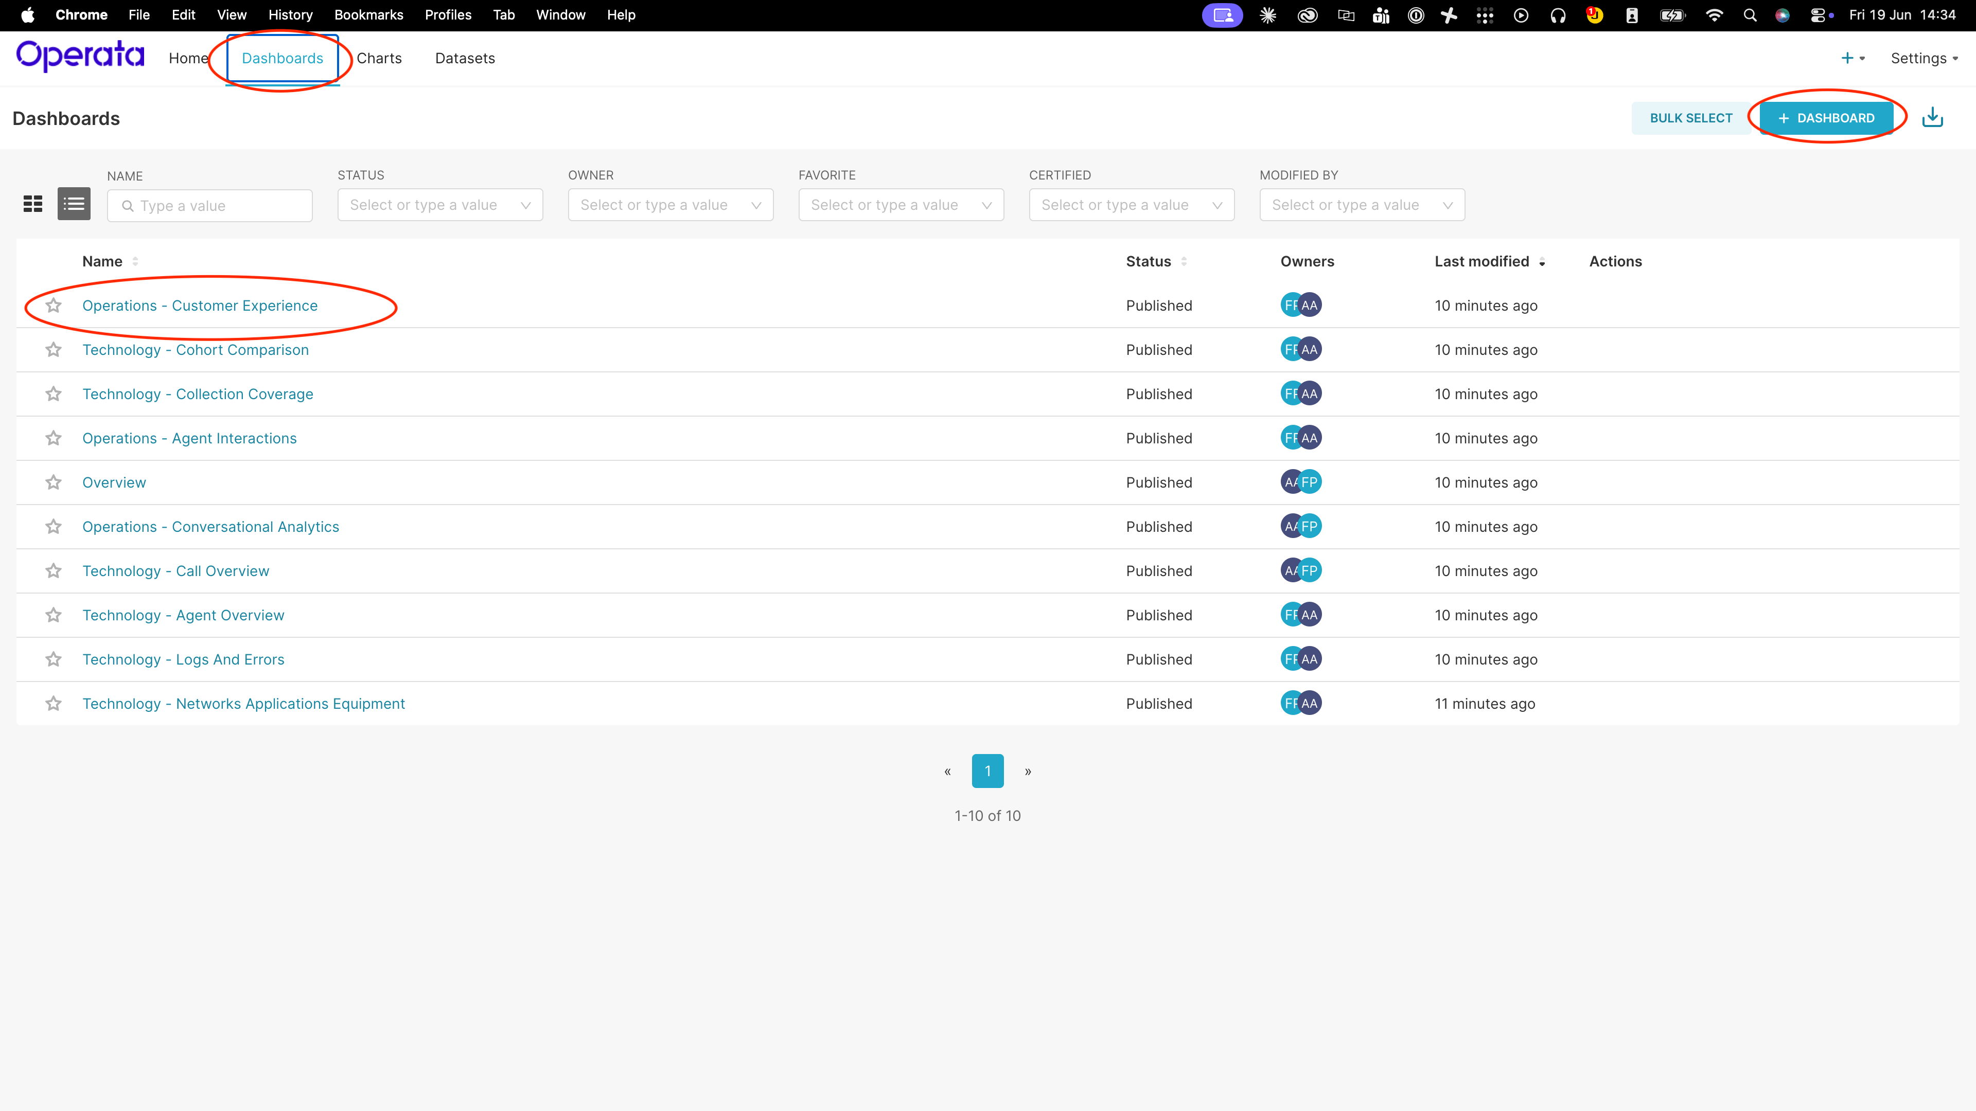This screenshot has width=1976, height=1111.
Task: Open Technology - Collection Coverage dashboard
Action: (198, 394)
